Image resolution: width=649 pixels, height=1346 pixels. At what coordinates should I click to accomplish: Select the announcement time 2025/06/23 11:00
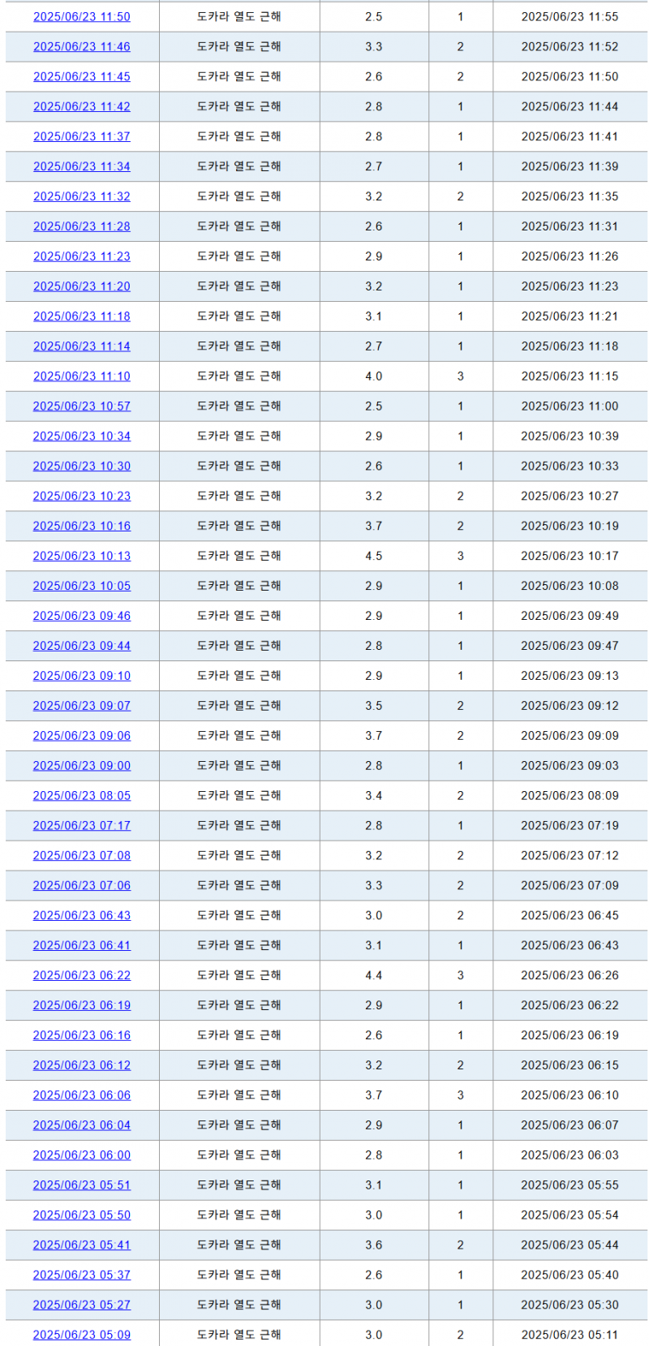point(569,406)
